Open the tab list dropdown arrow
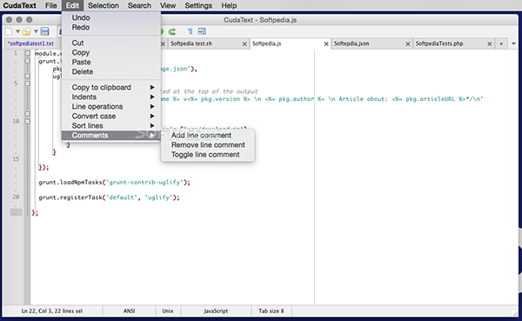Image resolution: width=522 pixels, height=321 pixels. coord(513,44)
